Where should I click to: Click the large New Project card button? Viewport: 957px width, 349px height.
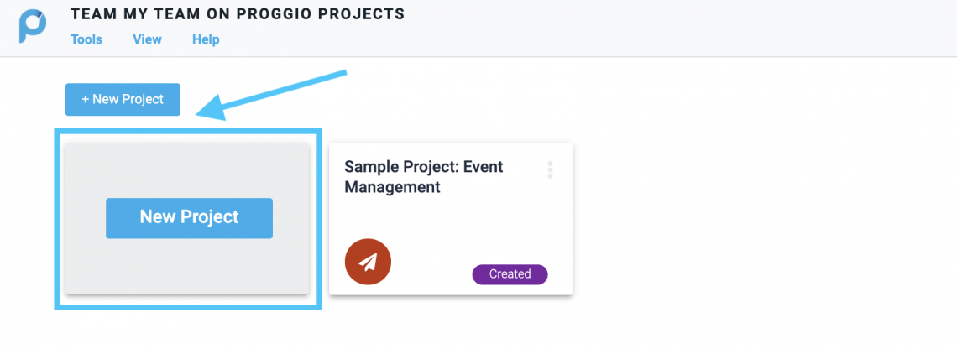pyautogui.click(x=189, y=218)
